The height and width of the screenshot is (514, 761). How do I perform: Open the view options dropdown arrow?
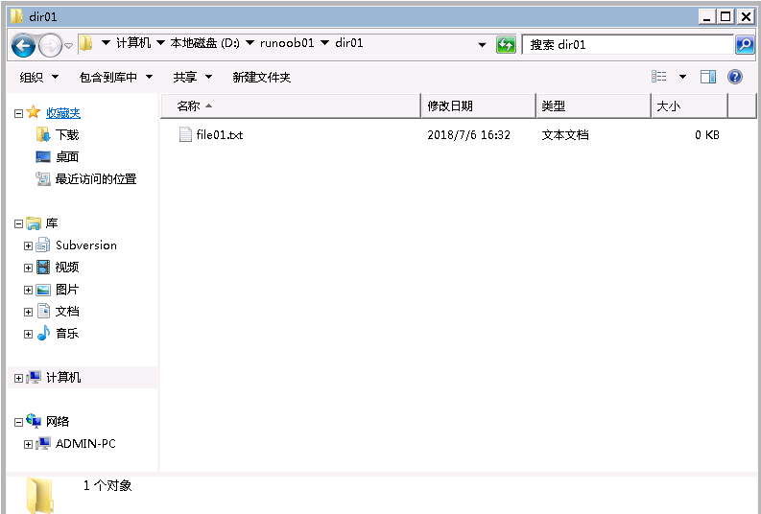click(682, 77)
